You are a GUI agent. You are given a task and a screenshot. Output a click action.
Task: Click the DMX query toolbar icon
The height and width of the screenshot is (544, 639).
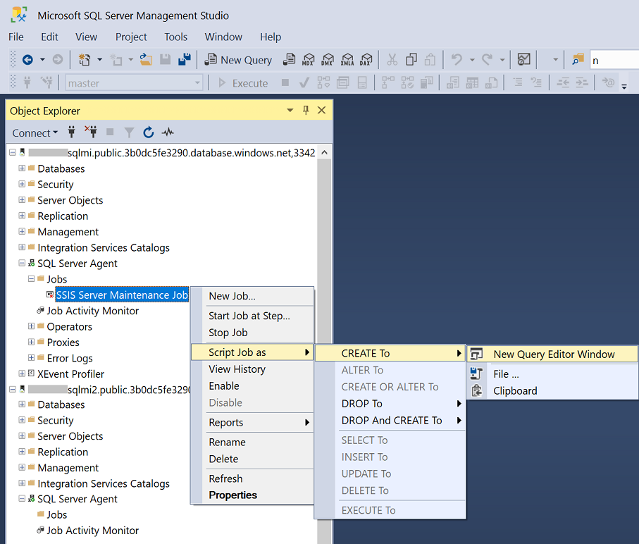click(x=328, y=60)
